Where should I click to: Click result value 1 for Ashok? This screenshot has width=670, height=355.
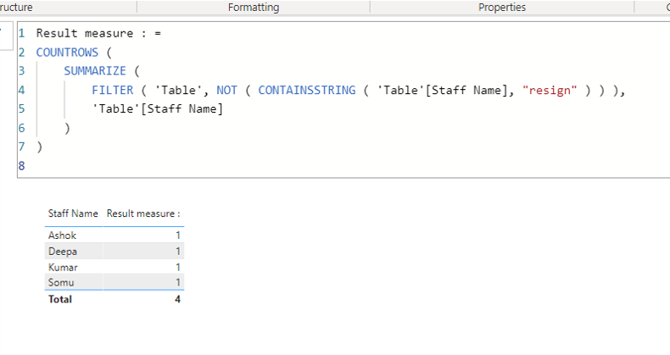178,235
